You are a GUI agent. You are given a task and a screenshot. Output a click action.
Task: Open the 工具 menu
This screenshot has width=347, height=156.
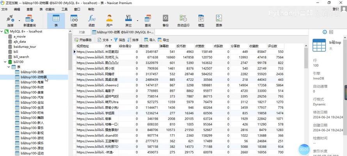(64, 9)
